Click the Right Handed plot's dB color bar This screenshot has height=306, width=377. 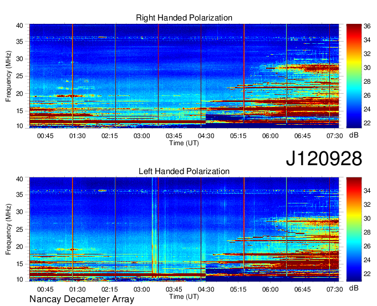(354, 76)
